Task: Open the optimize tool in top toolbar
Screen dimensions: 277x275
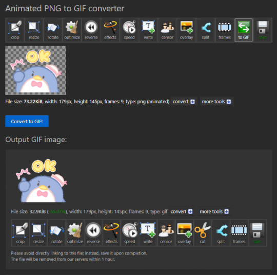Action: (72, 30)
